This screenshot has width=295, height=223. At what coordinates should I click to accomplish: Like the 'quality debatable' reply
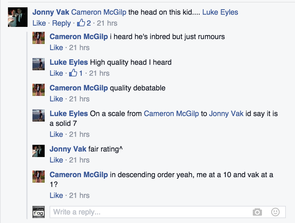click(x=56, y=99)
